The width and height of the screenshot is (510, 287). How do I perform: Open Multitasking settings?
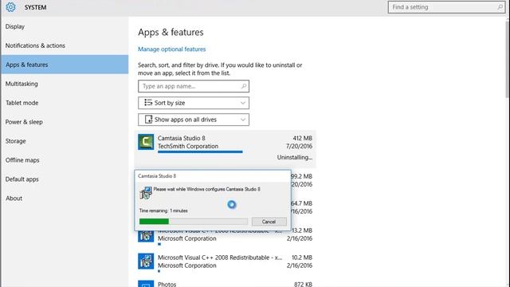[22, 84]
